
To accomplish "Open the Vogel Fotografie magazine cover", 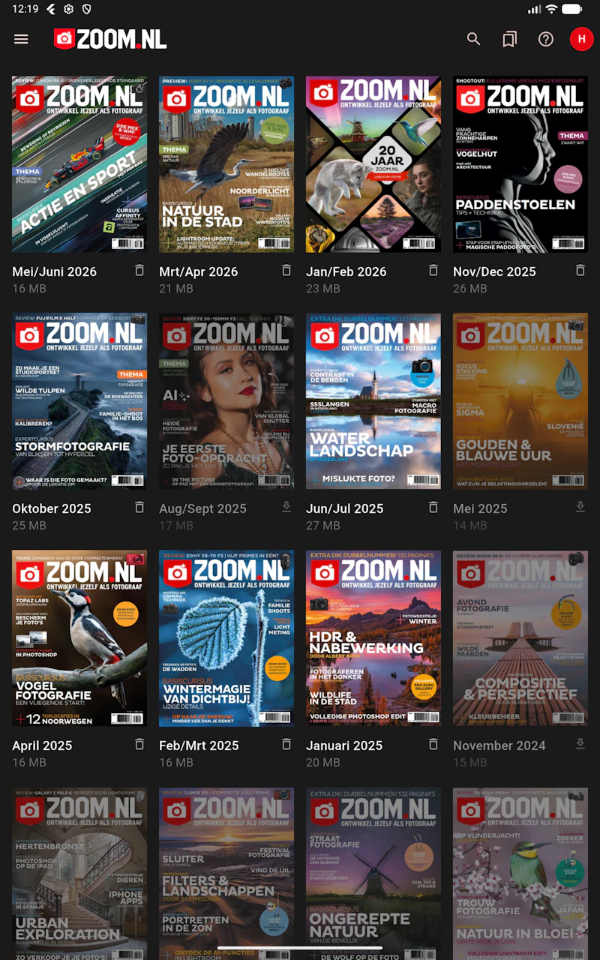I will click(x=79, y=638).
